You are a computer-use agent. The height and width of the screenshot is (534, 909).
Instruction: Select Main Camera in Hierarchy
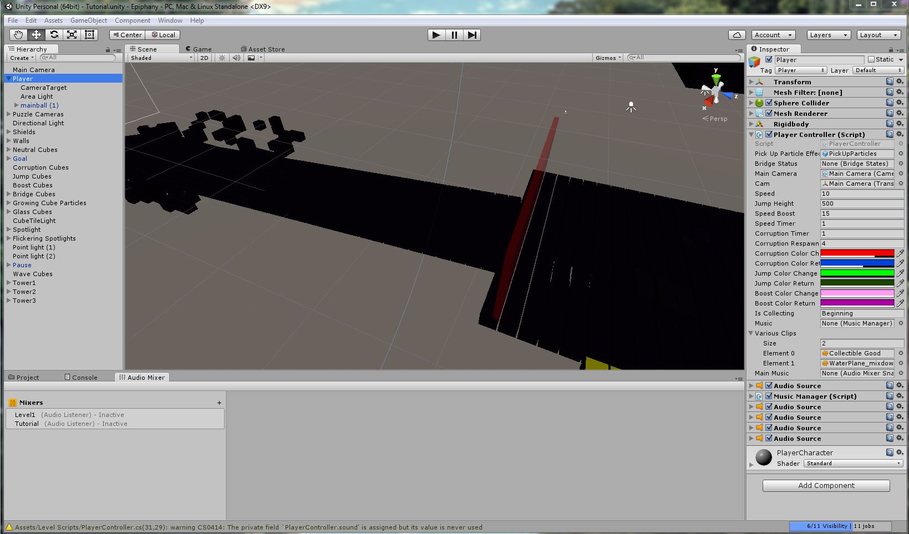click(x=34, y=70)
